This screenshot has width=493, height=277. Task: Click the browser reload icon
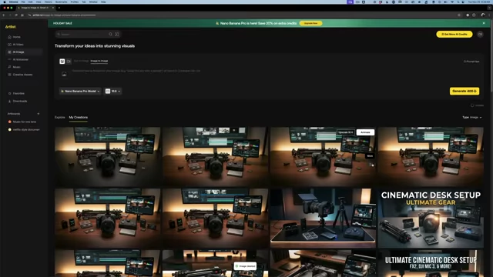coord(16,15)
